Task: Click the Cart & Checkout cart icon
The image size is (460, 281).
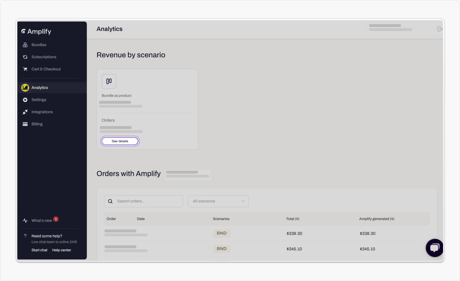Action: point(25,69)
